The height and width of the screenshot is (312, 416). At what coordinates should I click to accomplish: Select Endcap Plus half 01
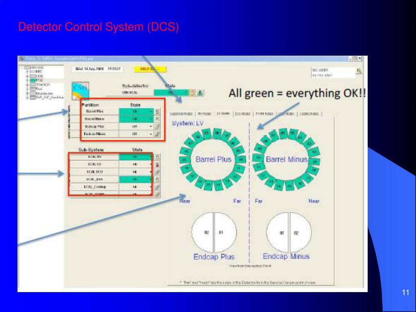pos(225,232)
